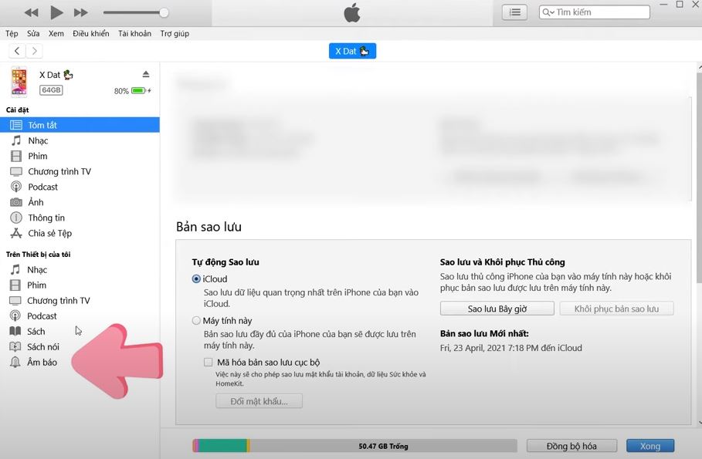Click the Nhạc icon under Cài đặt

coord(16,140)
